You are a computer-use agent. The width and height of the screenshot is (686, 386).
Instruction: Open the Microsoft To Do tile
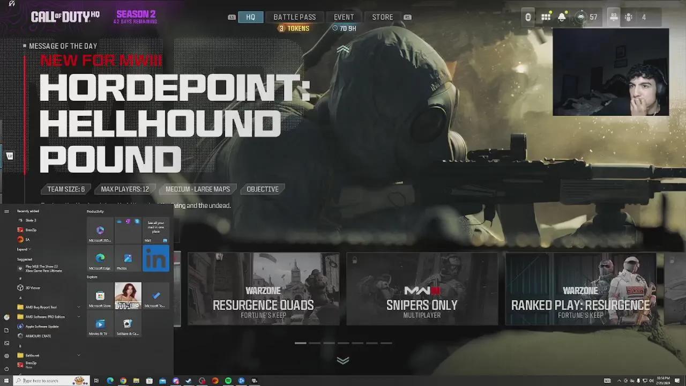(x=156, y=296)
